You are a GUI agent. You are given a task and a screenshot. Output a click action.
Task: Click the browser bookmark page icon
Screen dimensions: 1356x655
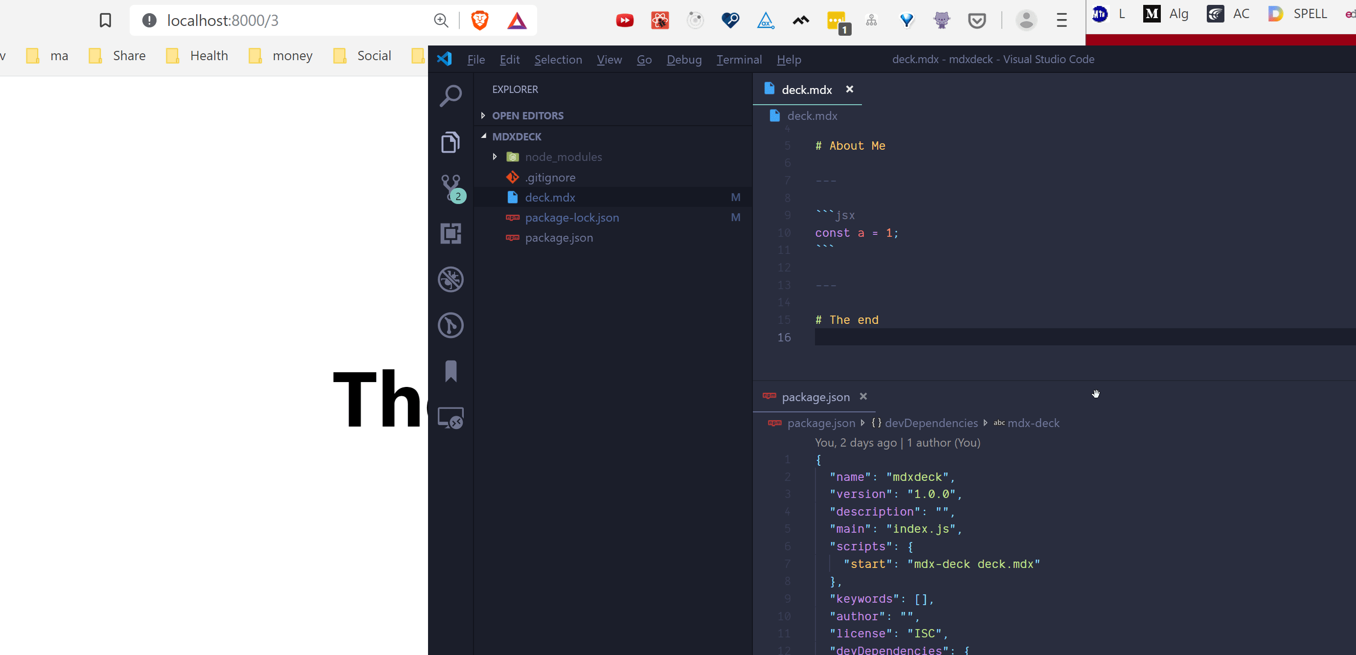[105, 21]
